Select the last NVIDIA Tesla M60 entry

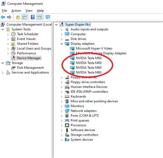click(89, 73)
